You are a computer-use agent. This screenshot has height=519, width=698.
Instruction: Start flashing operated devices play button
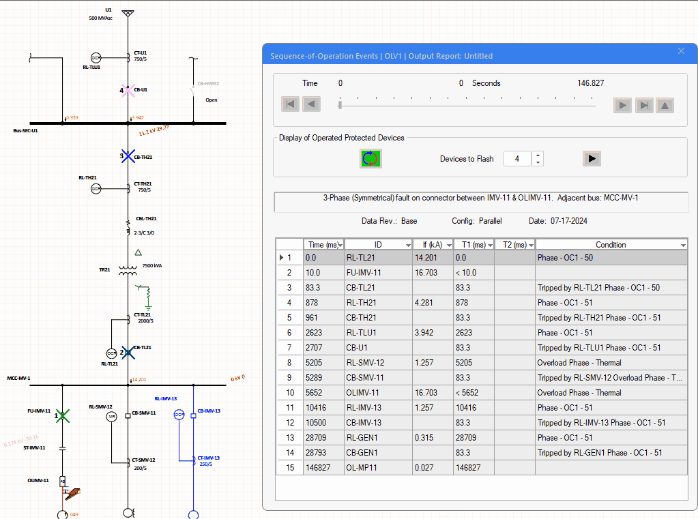592,158
